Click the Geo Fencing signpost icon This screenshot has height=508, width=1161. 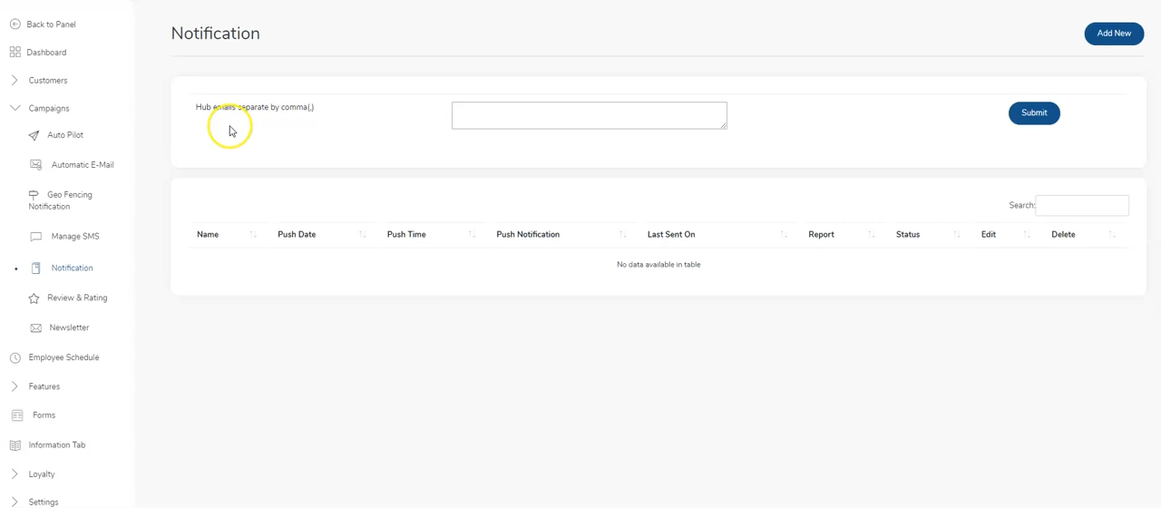pyautogui.click(x=34, y=195)
